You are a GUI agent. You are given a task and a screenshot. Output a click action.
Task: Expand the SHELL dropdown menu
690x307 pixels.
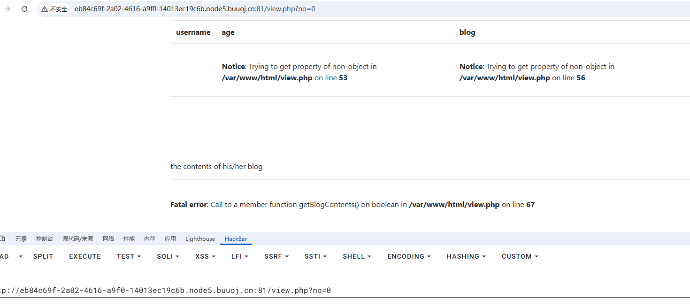pyautogui.click(x=357, y=256)
